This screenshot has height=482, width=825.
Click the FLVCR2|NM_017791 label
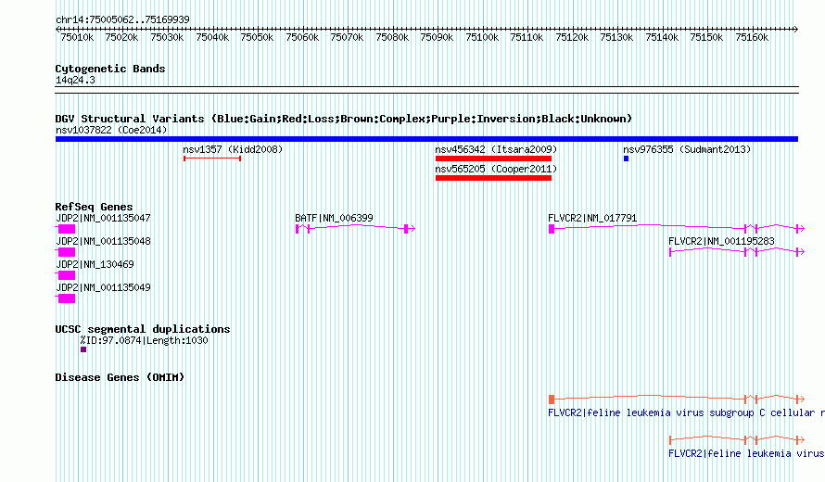(x=592, y=218)
